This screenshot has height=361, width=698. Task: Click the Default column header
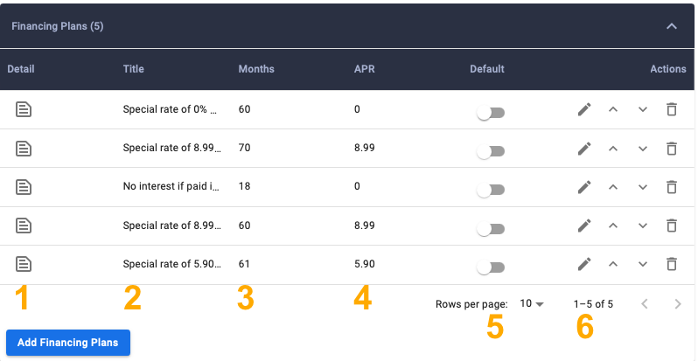[x=487, y=69]
